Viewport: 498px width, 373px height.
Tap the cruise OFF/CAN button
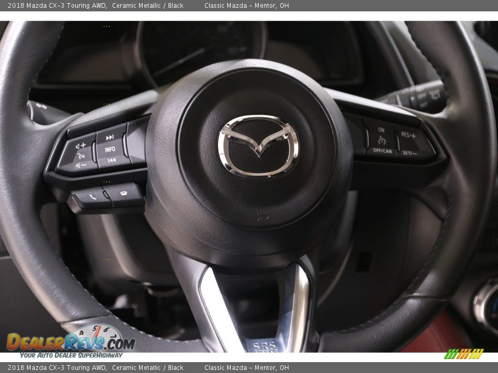point(382,151)
